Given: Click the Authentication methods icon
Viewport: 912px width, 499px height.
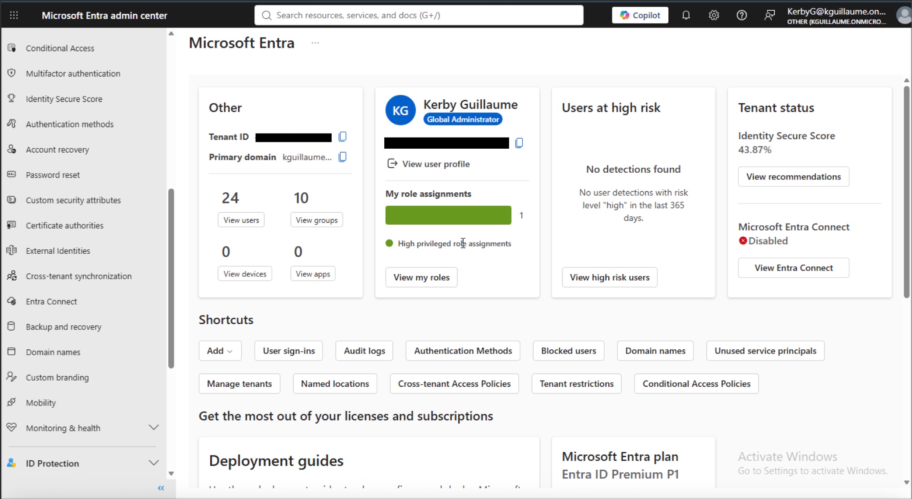Looking at the screenshot, I should [x=12, y=124].
